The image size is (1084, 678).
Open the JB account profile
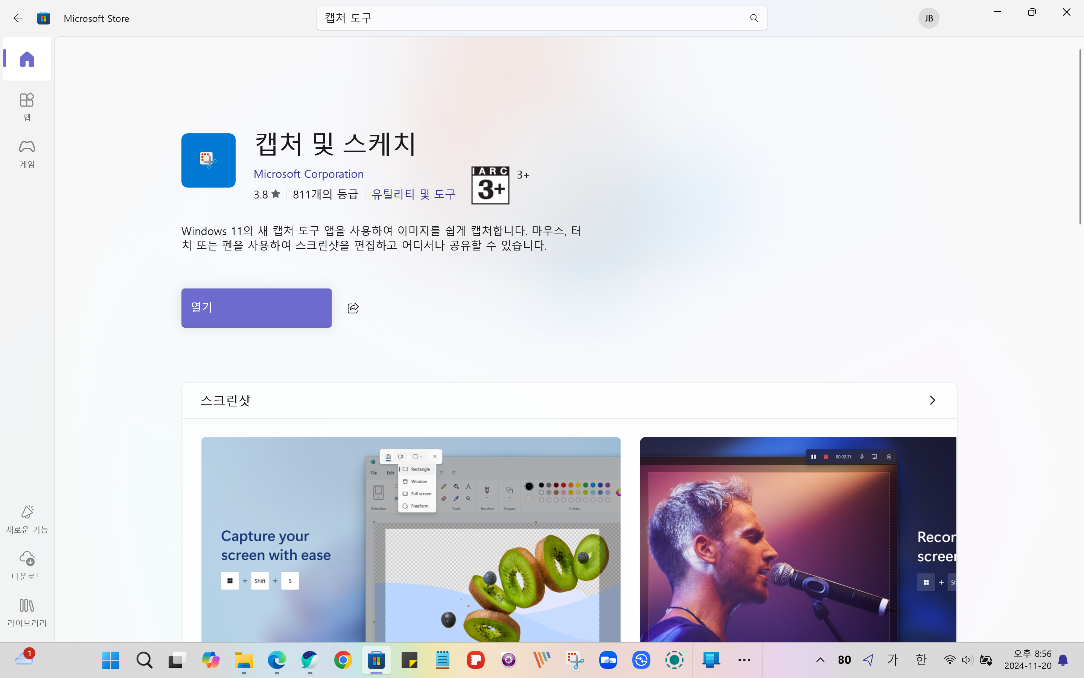(929, 18)
